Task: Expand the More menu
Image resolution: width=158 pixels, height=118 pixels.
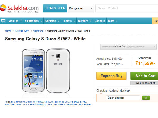Action: pos(113,21)
